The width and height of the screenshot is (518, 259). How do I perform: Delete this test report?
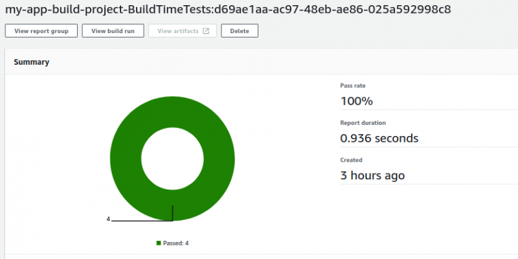(x=240, y=31)
